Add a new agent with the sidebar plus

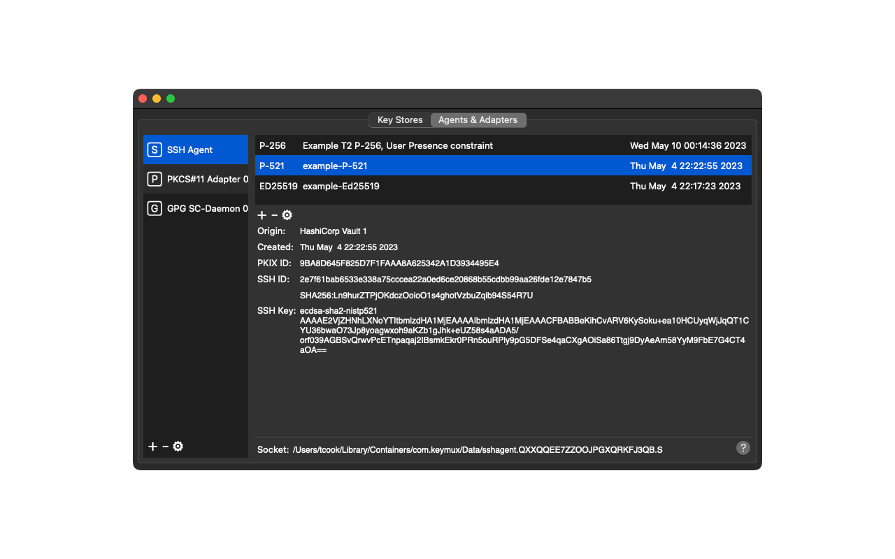point(152,446)
